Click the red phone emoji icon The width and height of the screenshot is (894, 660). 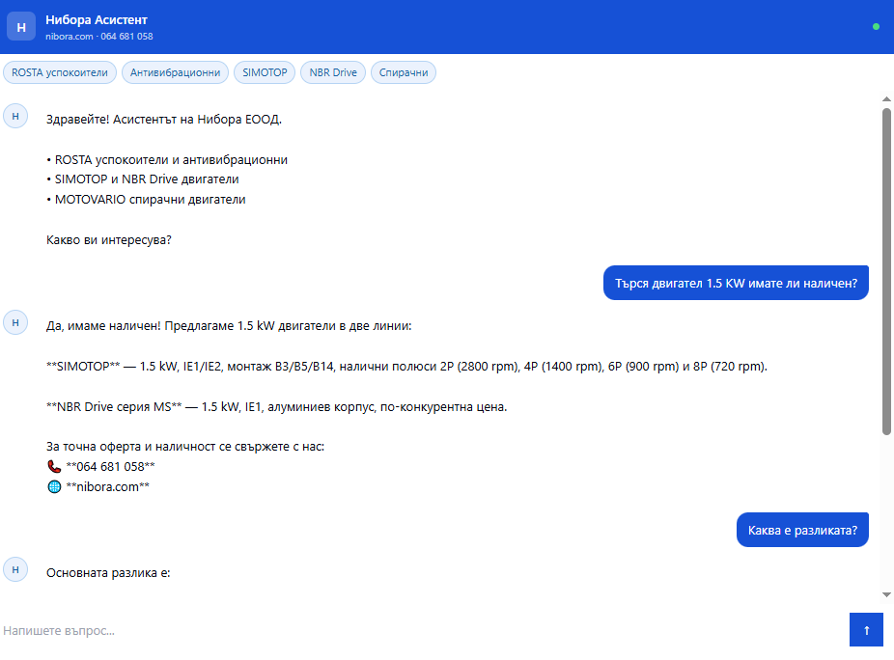[54, 466]
